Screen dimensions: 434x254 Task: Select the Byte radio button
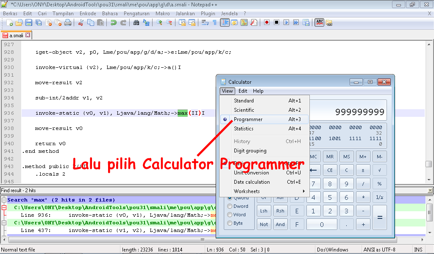point(229,223)
